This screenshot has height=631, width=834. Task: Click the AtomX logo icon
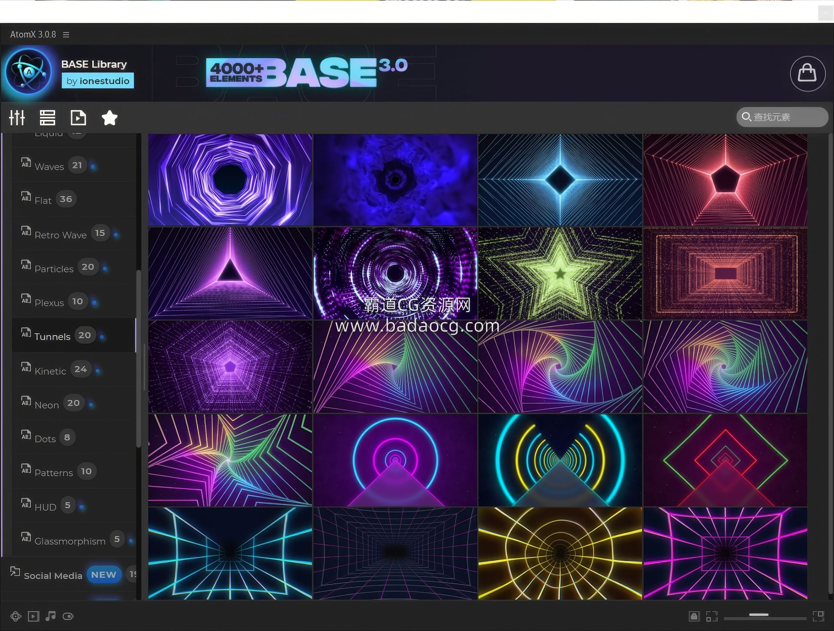(x=29, y=72)
